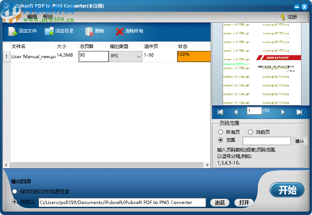
Task: Click the page range input field
Action: (x=267, y=141)
